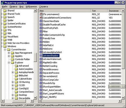Viewport: 126px width, 108px height.
Task: Click the ShowSuperHidden DWORD icon
Action: [x=41, y=87]
